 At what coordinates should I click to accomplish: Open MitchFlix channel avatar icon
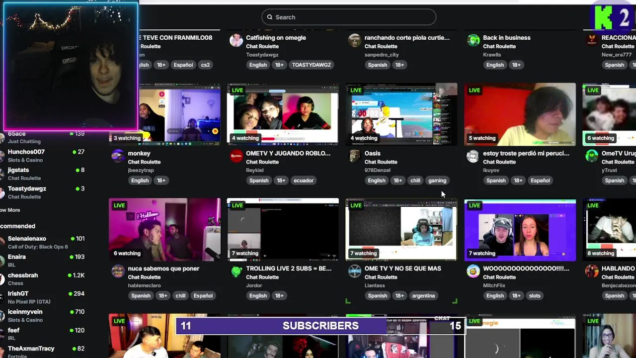click(473, 271)
